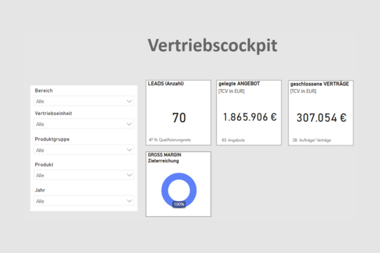The height and width of the screenshot is (253, 380).
Task: Click [TCV in EUR] under gelegte ANGEBOT
Action: tap(231, 91)
